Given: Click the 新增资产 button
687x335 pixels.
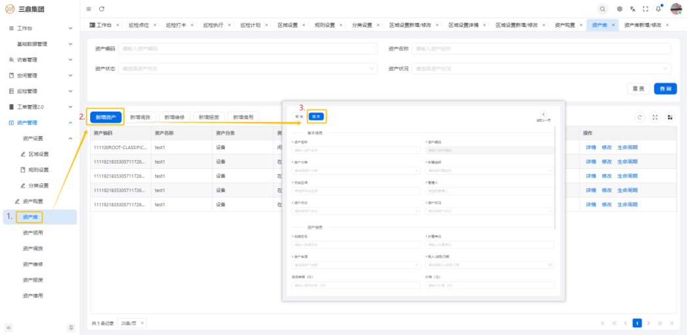Looking at the screenshot, I should 106,117.
